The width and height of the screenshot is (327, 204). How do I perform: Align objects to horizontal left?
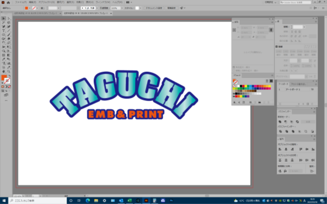tap(280, 149)
